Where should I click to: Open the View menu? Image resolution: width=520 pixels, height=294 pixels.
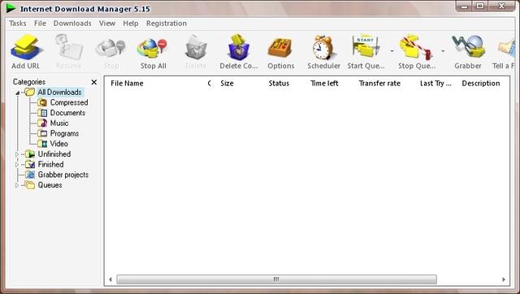pos(107,24)
